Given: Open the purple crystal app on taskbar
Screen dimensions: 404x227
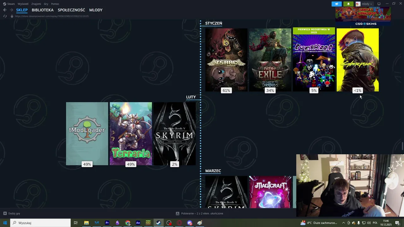Looking at the screenshot, I should pos(117,223).
